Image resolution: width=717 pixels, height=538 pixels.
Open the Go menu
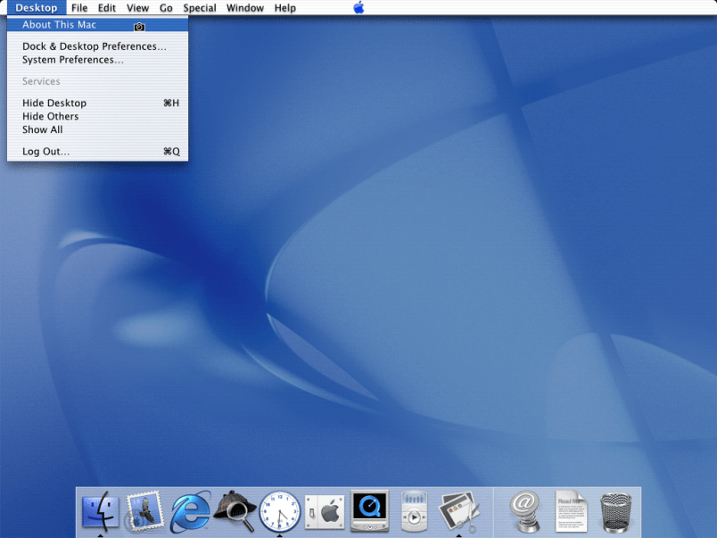[x=166, y=8]
